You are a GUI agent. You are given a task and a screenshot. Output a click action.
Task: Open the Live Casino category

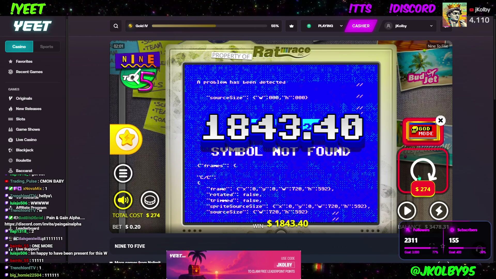pos(26,140)
